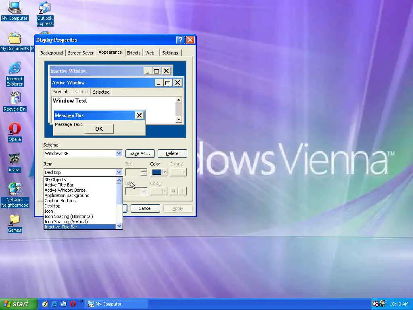This screenshot has height=310, width=413.
Task: Switch to the Screen Saver tab
Action: (81, 53)
